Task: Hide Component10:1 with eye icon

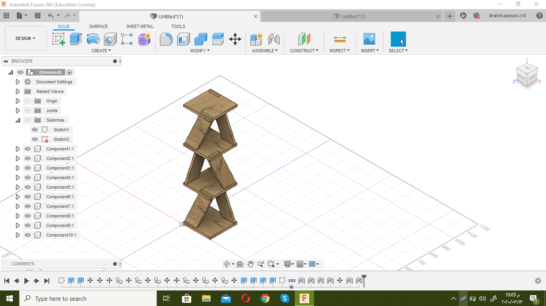Action: [x=28, y=235]
